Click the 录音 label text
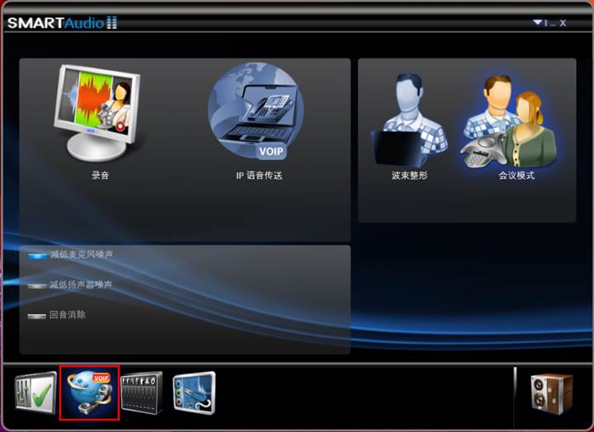Viewport: 594px width, 432px height. tap(101, 176)
